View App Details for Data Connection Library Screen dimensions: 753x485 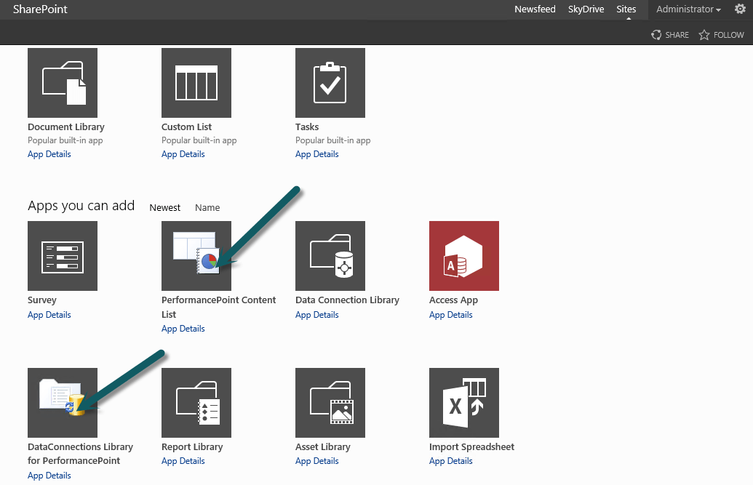(317, 315)
